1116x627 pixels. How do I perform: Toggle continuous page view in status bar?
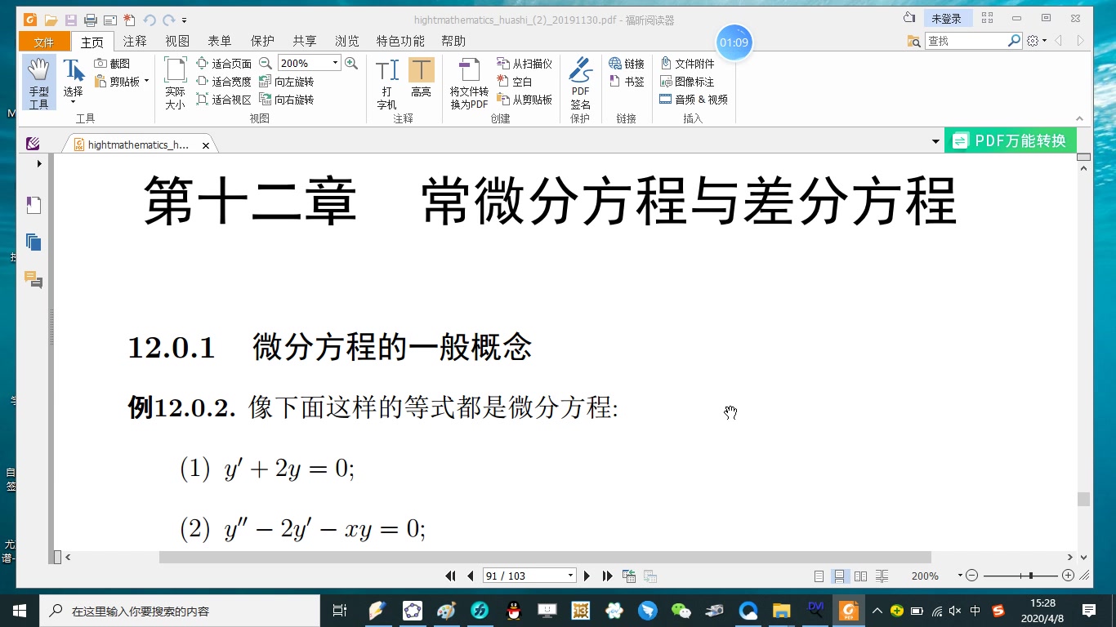point(841,576)
